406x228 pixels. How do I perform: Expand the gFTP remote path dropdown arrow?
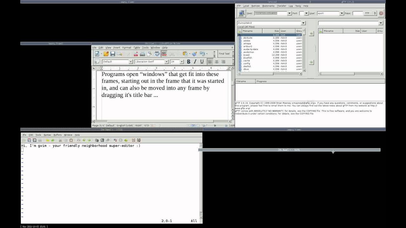tap(381, 23)
